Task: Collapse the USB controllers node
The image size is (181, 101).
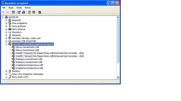Action: click(x=6, y=44)
